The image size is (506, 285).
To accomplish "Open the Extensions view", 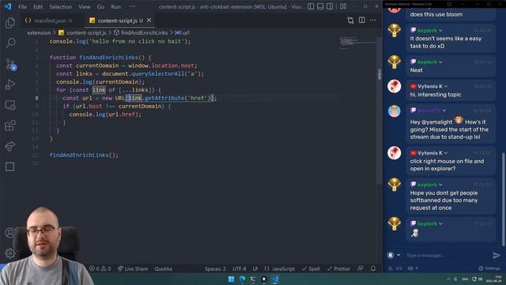I will pos(10,125).
